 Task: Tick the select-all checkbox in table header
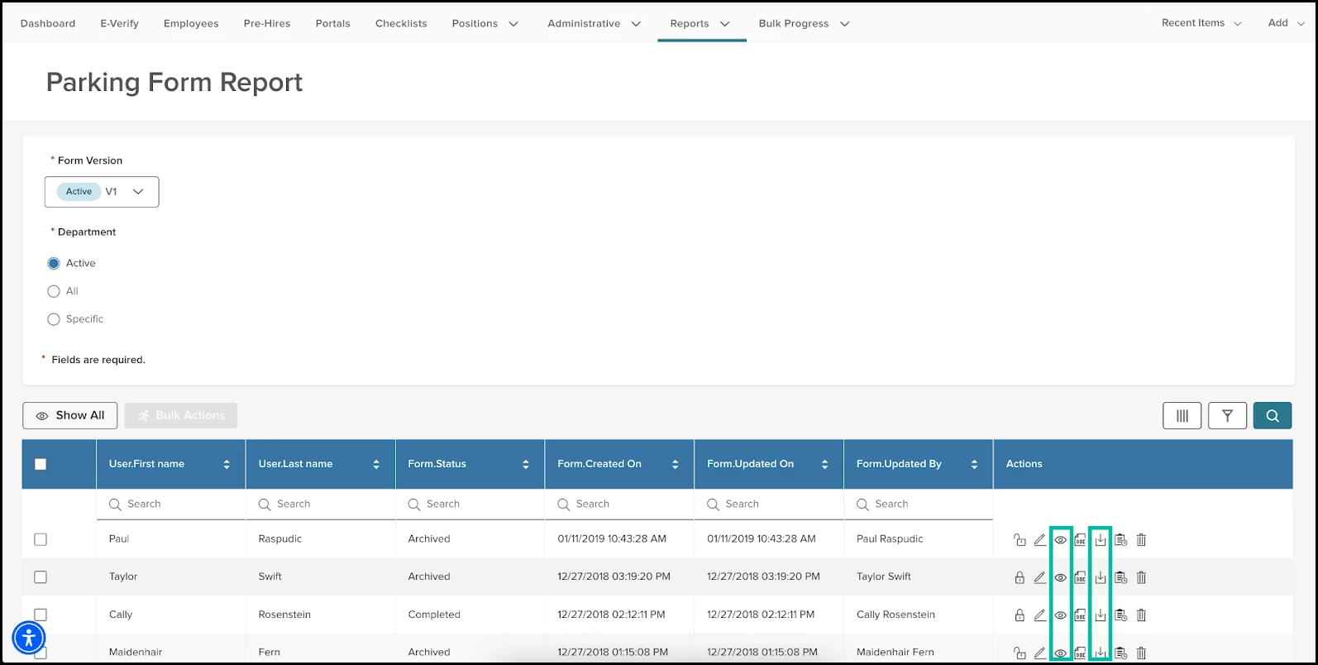click(41, 464)
